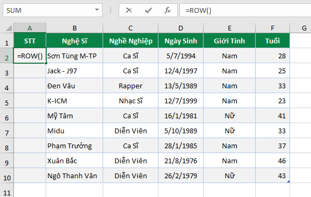The width and height of the screenshot is (311, 197).
Task: Select row 7 header
Action: 7,131
